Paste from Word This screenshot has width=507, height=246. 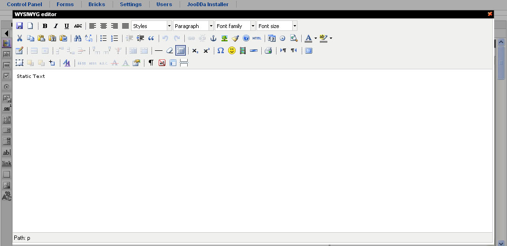click(63, 38)
